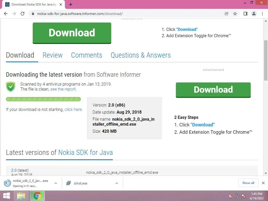Screen dimensions: 268x201
Task: Click the Size: 420 MB text
Action: pyautogui.click(x=104, y=131)
